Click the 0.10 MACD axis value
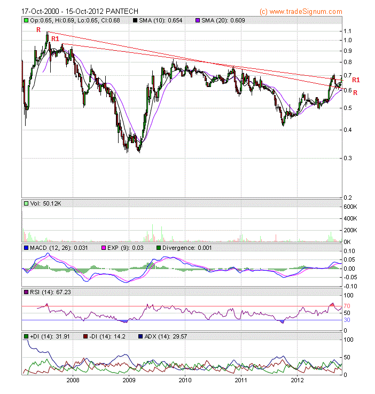This screenshot has width=375, height=394. (349, 251)
